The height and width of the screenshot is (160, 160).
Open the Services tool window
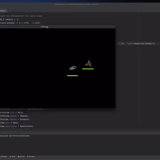[x=21, y=156]
